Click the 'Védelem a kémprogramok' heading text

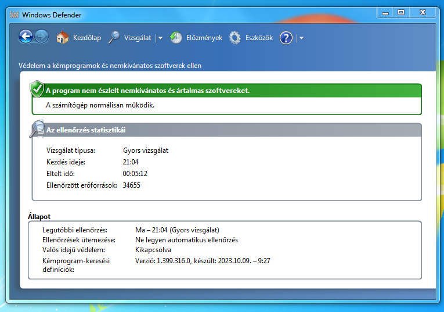coord(110,66)
